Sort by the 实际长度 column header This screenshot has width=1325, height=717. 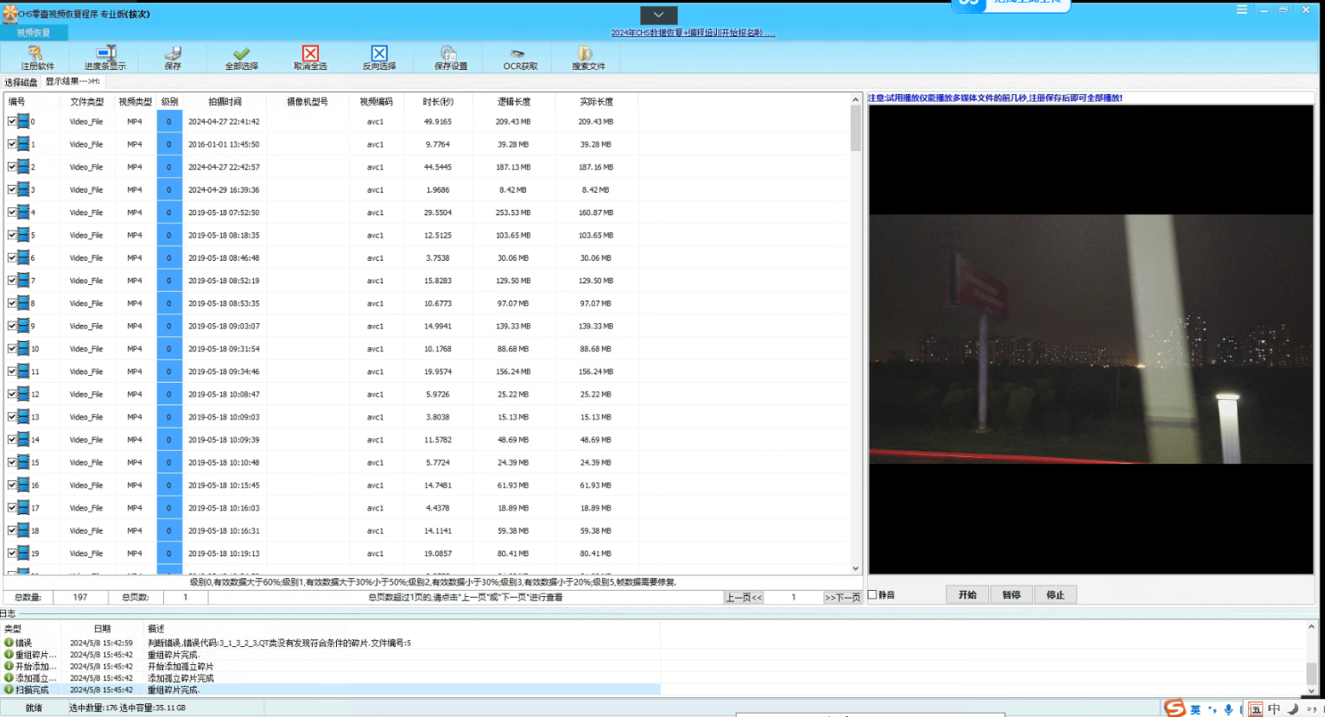tap(596, 102)
